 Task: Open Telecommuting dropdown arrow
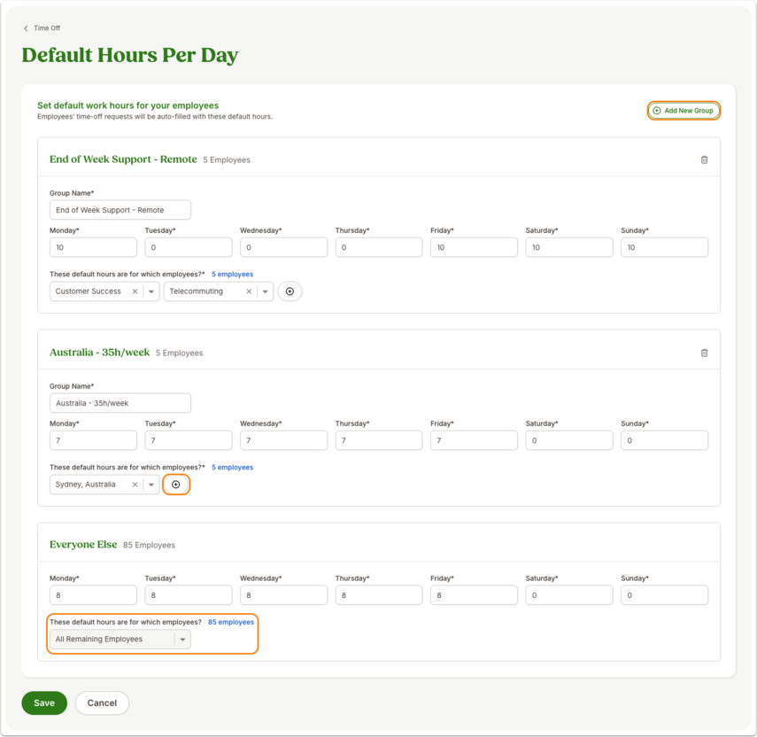click(265, 291)
